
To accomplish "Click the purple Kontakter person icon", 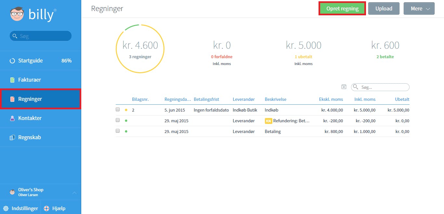I will tap(12, 118).
